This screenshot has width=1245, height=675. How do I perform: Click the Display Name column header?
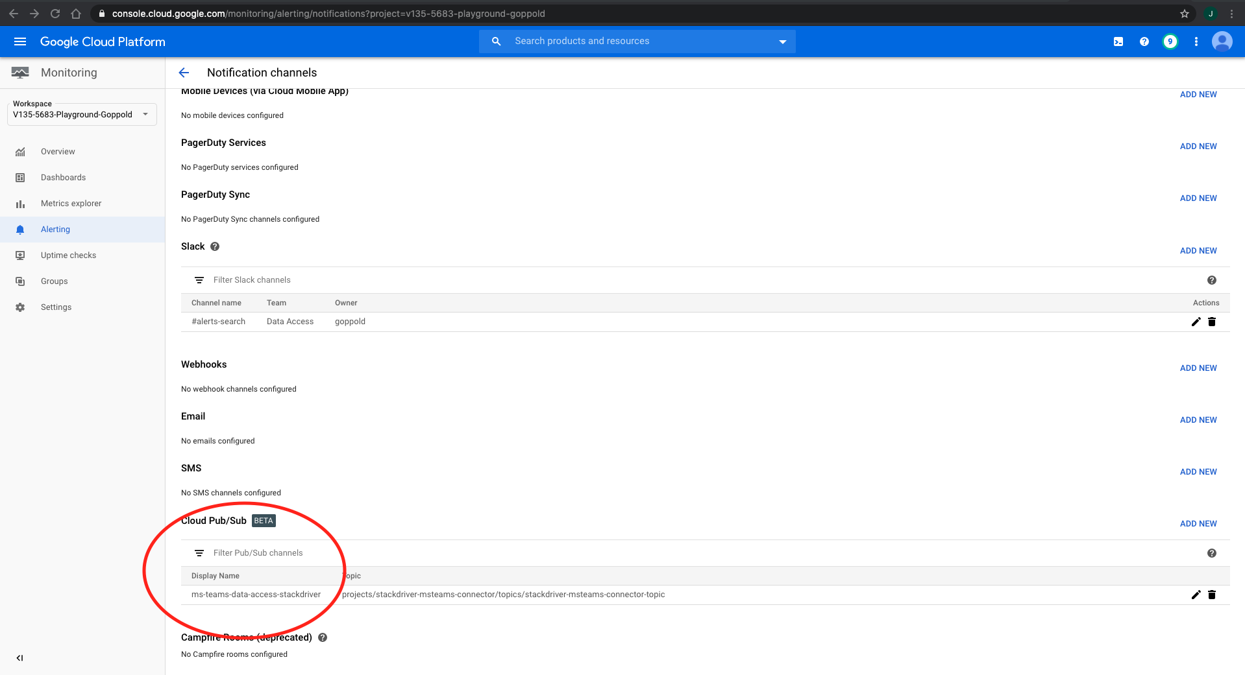(216, 576)
